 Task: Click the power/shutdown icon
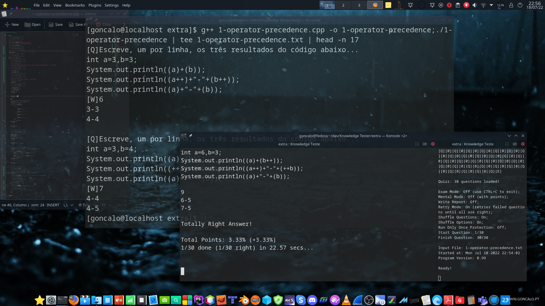tap(520, 5)
